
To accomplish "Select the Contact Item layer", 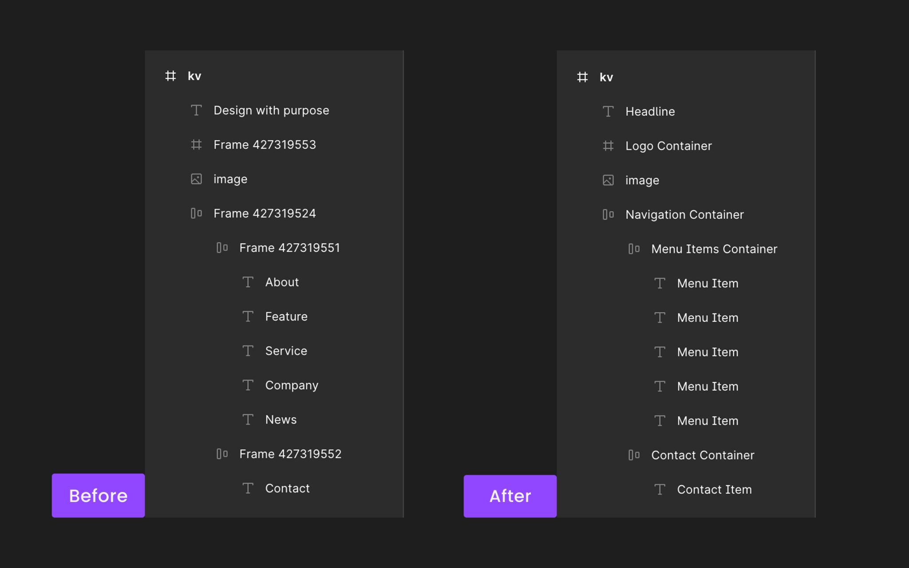I will (x=714, y=489).
